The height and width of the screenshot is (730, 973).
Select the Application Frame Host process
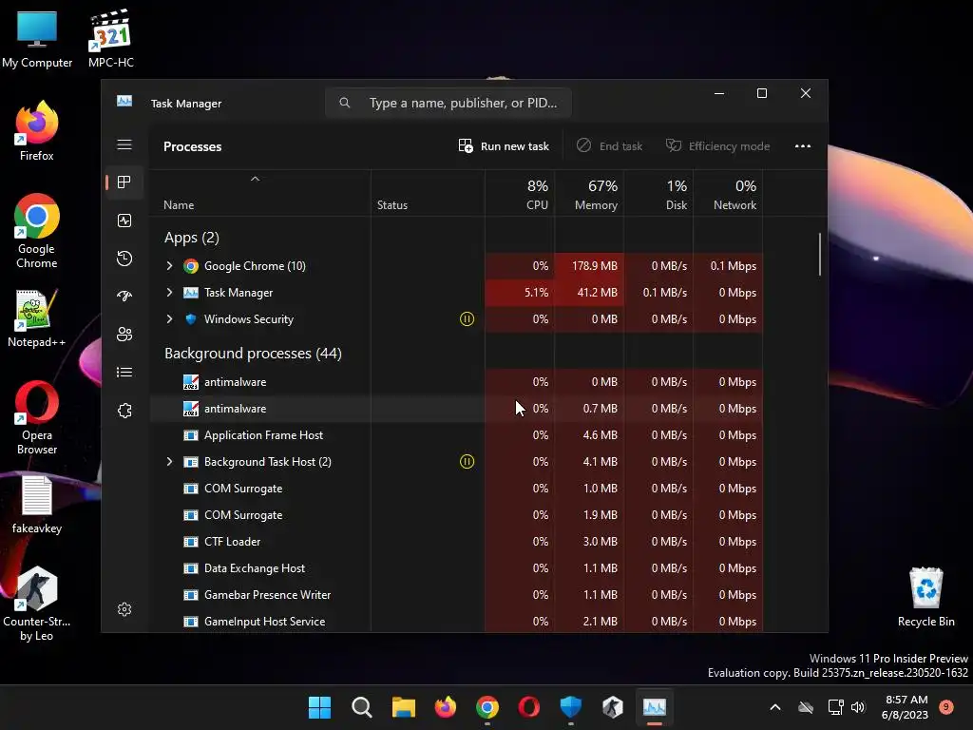coord(456,435)
